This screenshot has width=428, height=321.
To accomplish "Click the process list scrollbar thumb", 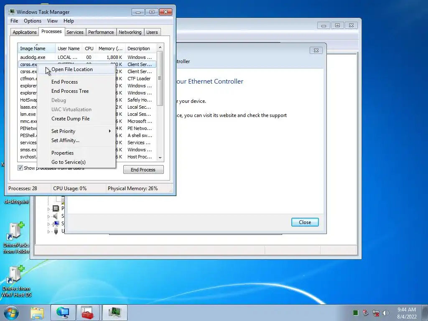I will click(x=160, y=79).
